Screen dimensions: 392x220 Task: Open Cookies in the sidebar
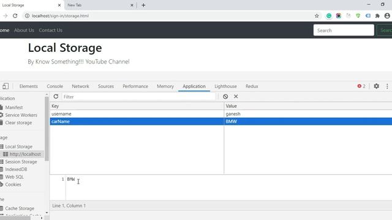tap(13, 185)
